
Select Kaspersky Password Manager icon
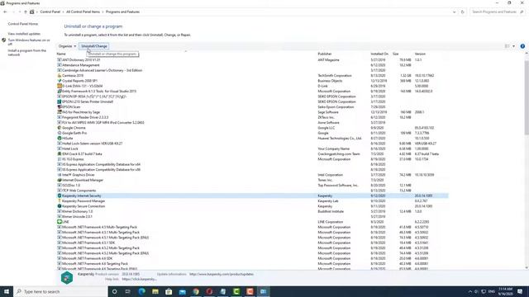coord(60,201)
